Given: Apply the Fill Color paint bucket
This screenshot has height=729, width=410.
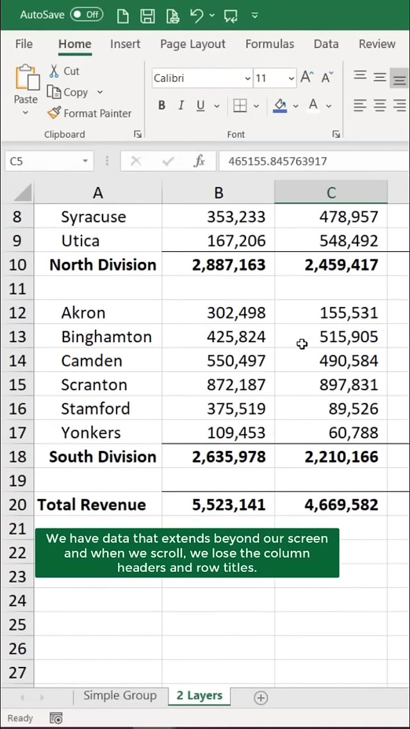Looking at the screenshot, I should point(280,106).
